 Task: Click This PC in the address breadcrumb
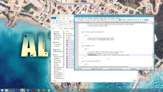pos(66,28)
